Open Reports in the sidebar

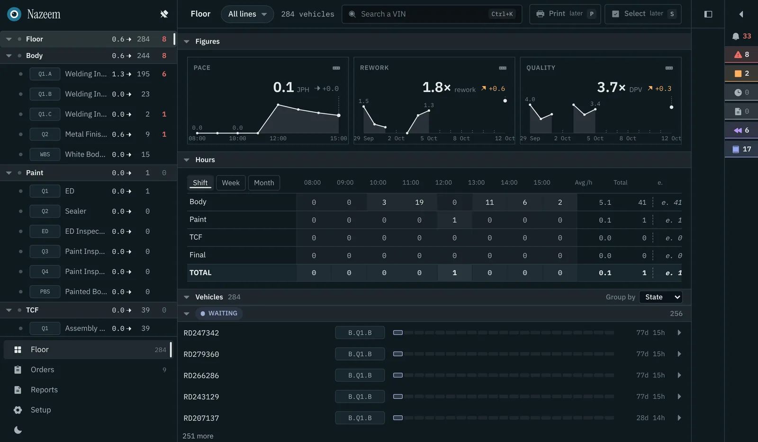point(88,390)
